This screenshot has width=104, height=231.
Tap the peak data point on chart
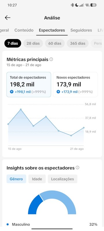coord(21,109)
